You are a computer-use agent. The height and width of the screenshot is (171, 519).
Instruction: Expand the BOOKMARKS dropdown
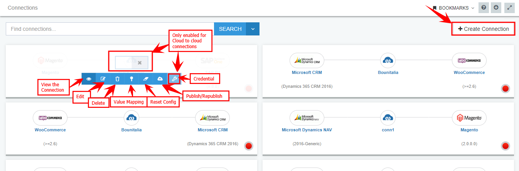(453, 8)
